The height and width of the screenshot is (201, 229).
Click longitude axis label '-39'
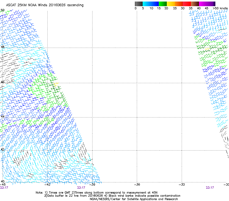click(x=92, y=185)
